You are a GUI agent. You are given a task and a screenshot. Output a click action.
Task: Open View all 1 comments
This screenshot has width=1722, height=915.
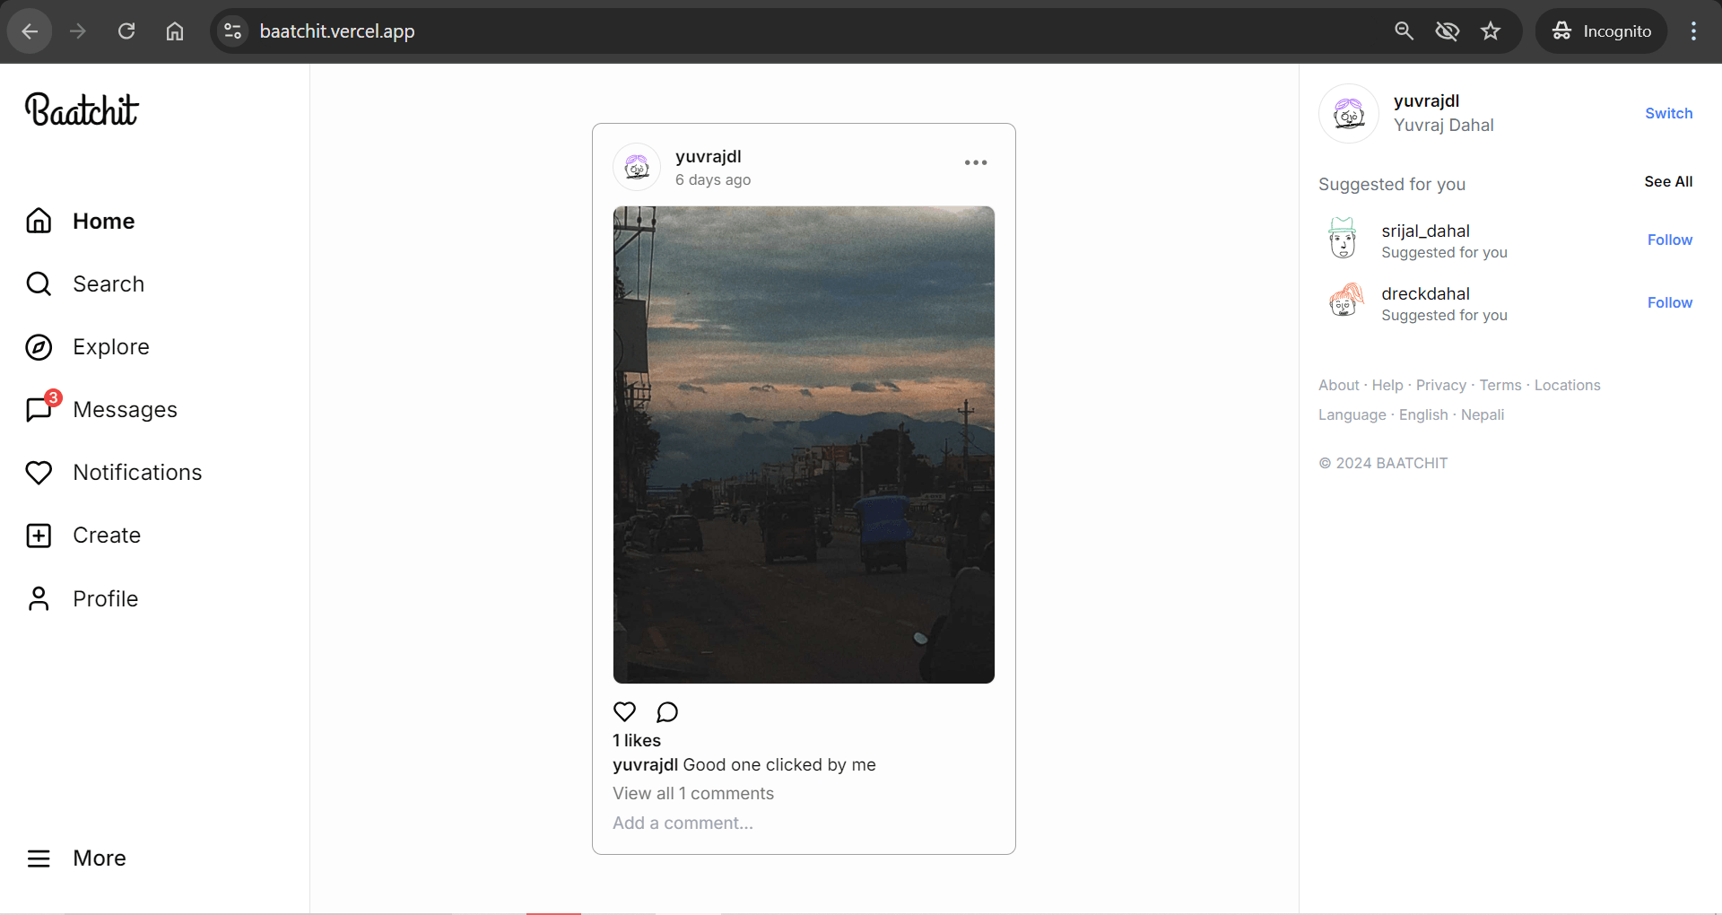693,793
